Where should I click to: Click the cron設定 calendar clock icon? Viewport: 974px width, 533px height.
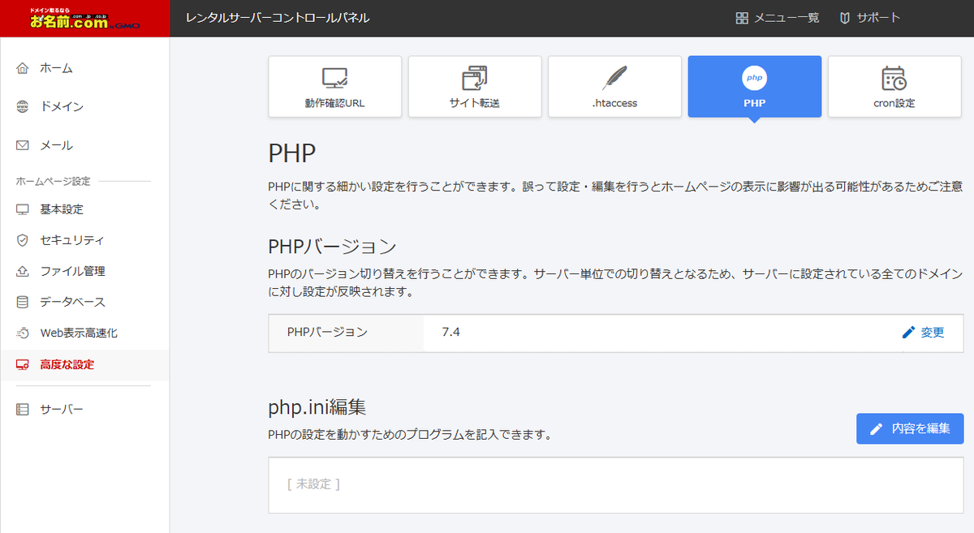point(894,78)
